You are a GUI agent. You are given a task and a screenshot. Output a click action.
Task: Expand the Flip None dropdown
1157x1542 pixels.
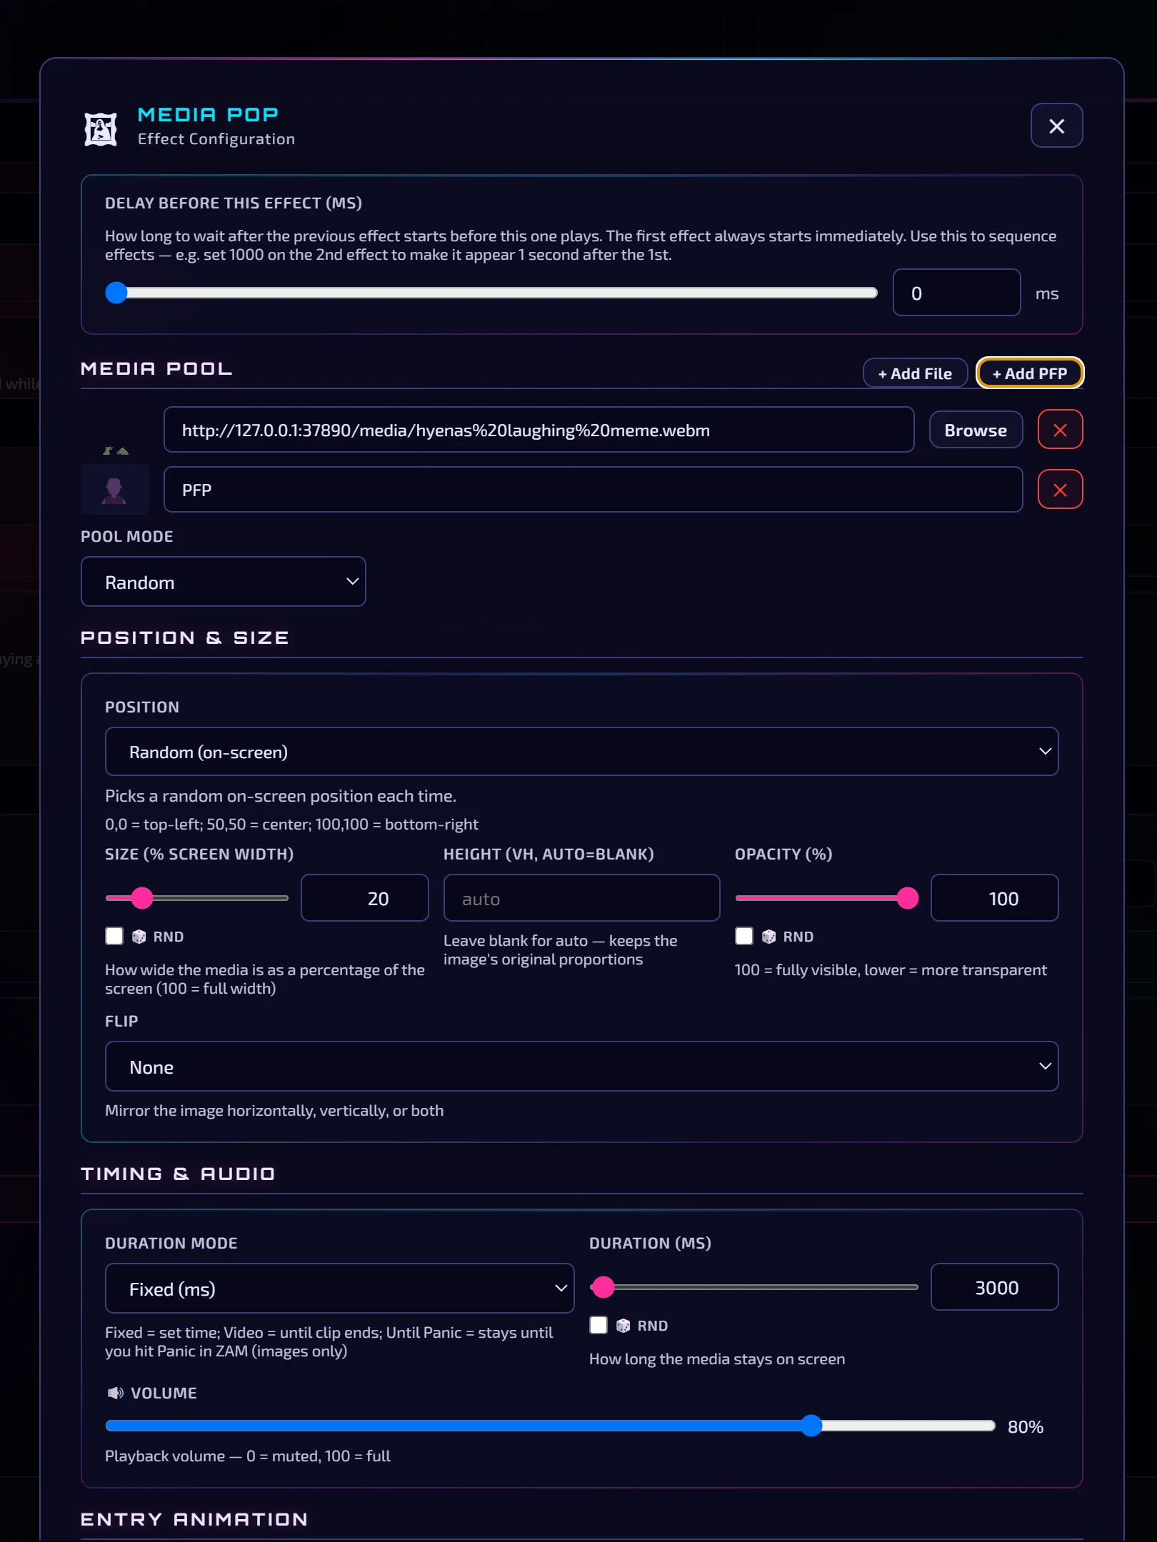click(x=581, y=1067)
